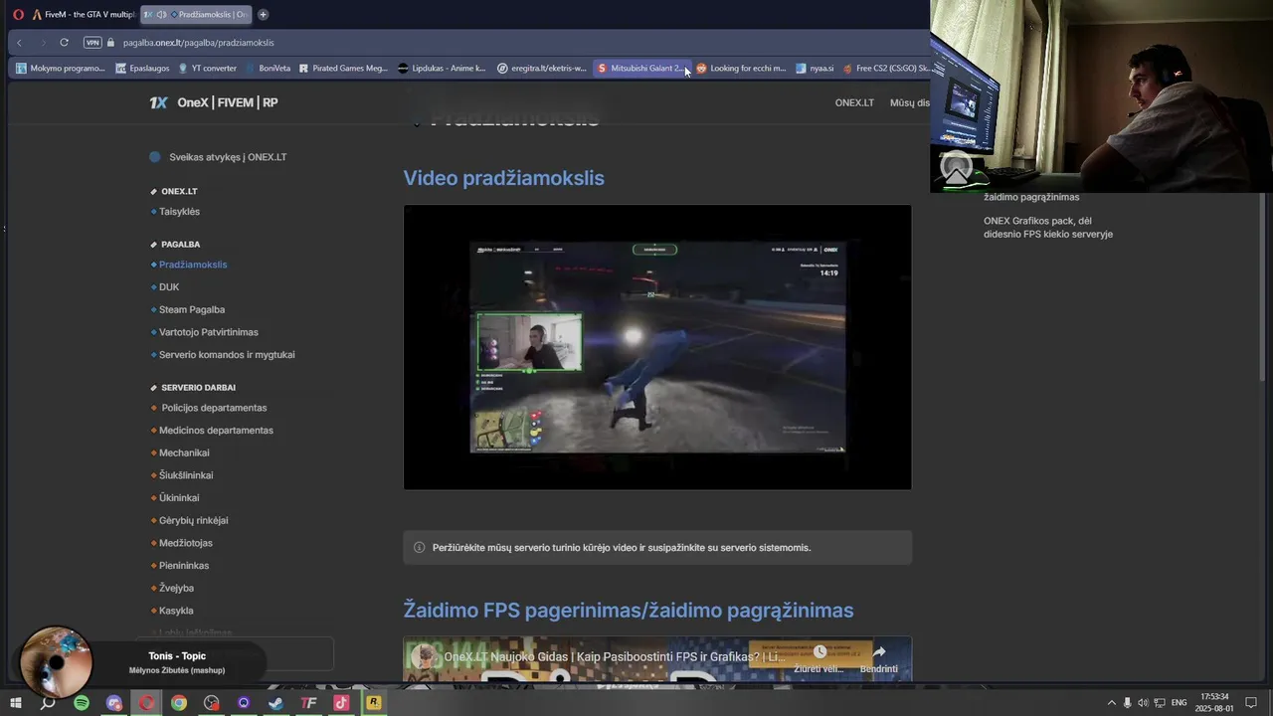Open a new browser tab

(263, 14)
